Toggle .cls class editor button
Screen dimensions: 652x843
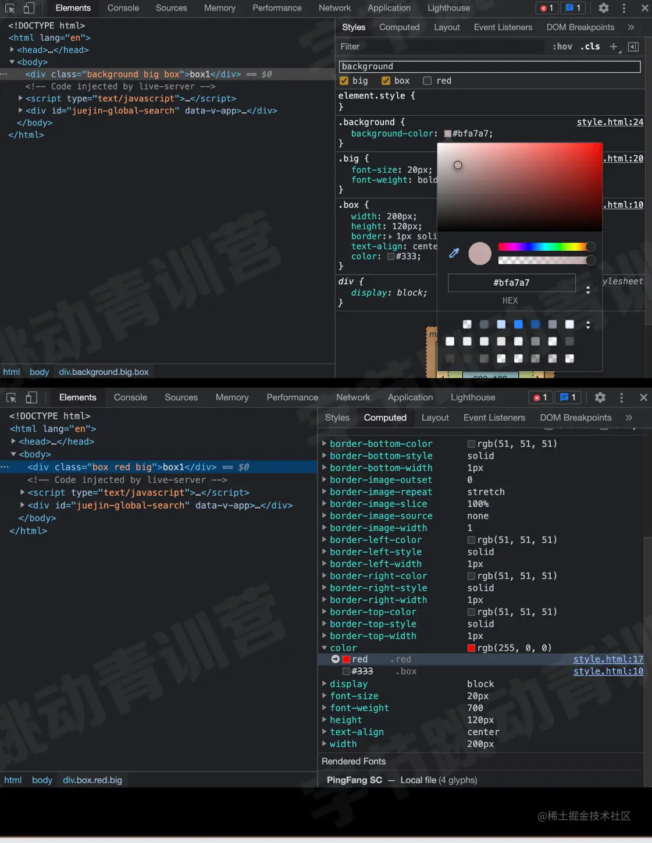click(x=590, y=47)
